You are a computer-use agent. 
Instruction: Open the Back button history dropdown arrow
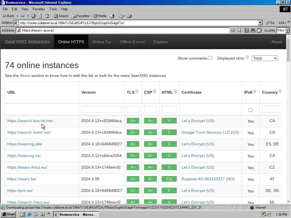tap(17, 16)
